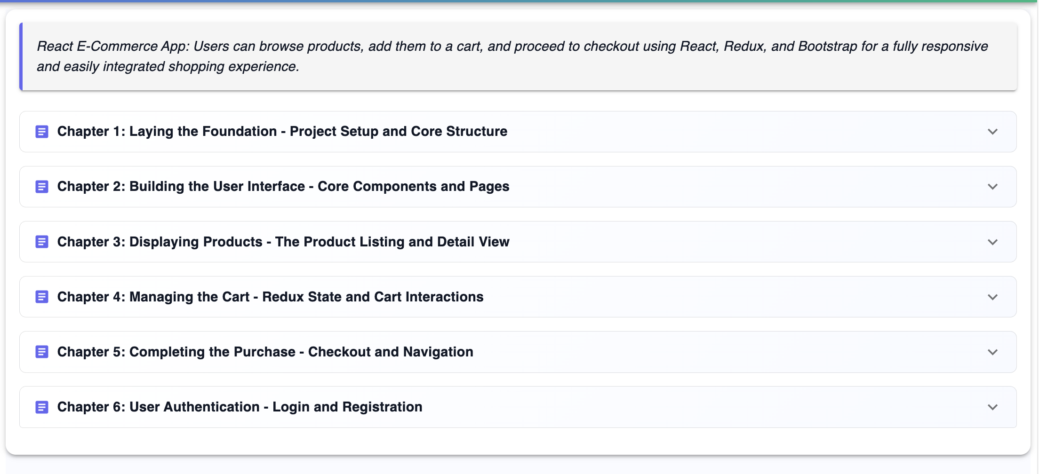Click the document icon beside Chapter 6
Viewport: 1039px width, 474px height.
click(x=42, y=407)
